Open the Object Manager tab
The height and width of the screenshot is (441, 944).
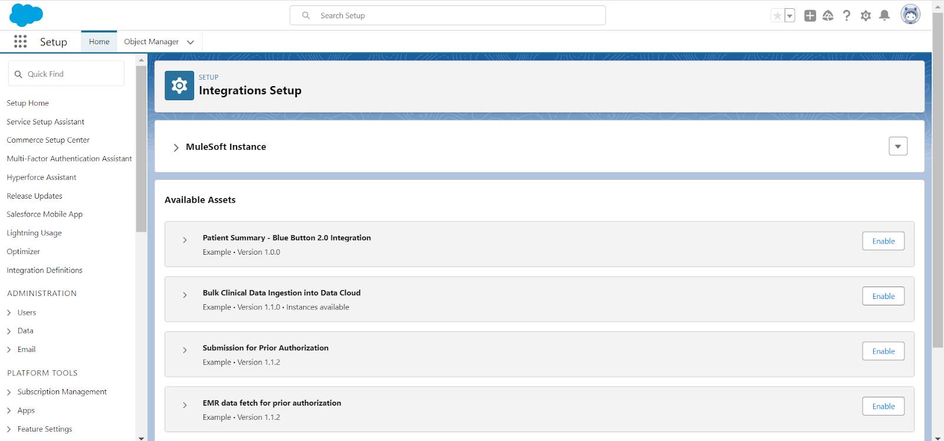point(151,41)
